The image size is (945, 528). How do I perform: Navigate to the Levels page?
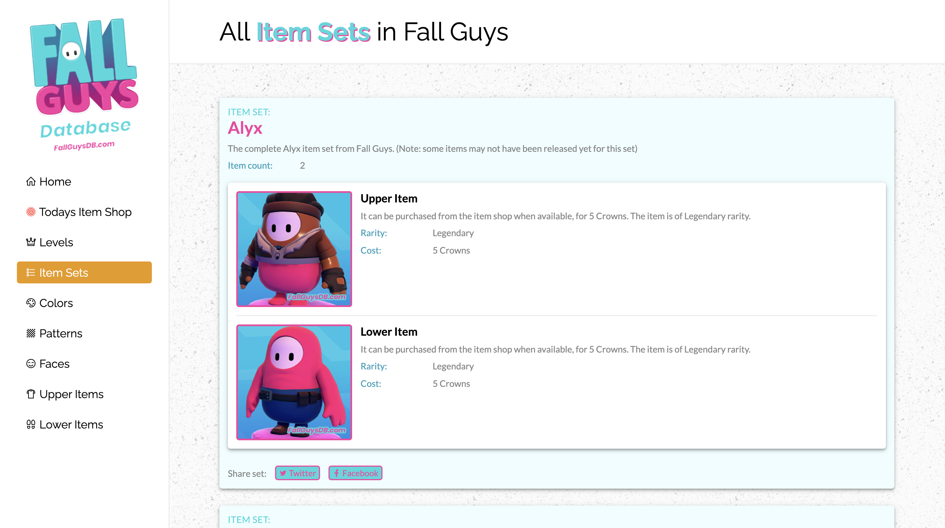(56, 242)
